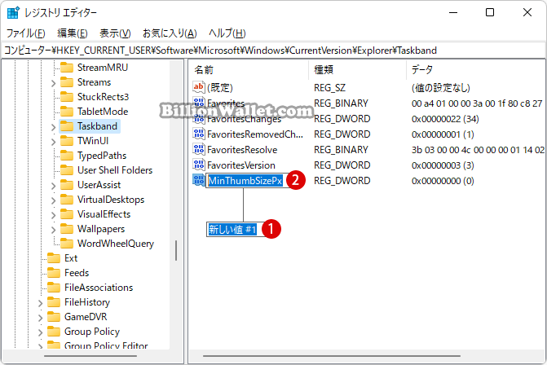Viewport: 547px width, 365px height.
Task: Click the tree pane vertical scrollbar thumb
Action: (176, 250)
